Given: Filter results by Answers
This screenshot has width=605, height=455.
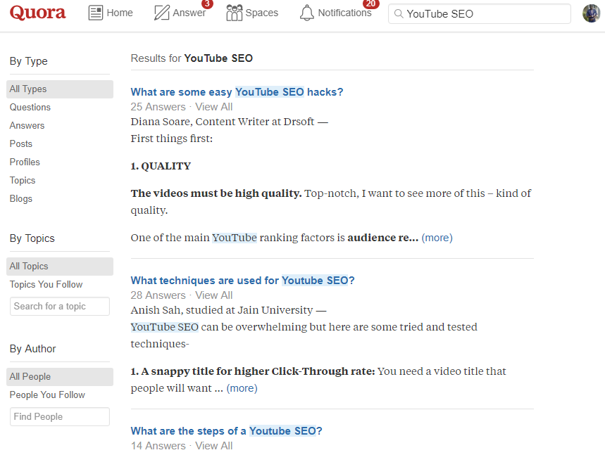Looking at the screenshot, I should 27,126.
